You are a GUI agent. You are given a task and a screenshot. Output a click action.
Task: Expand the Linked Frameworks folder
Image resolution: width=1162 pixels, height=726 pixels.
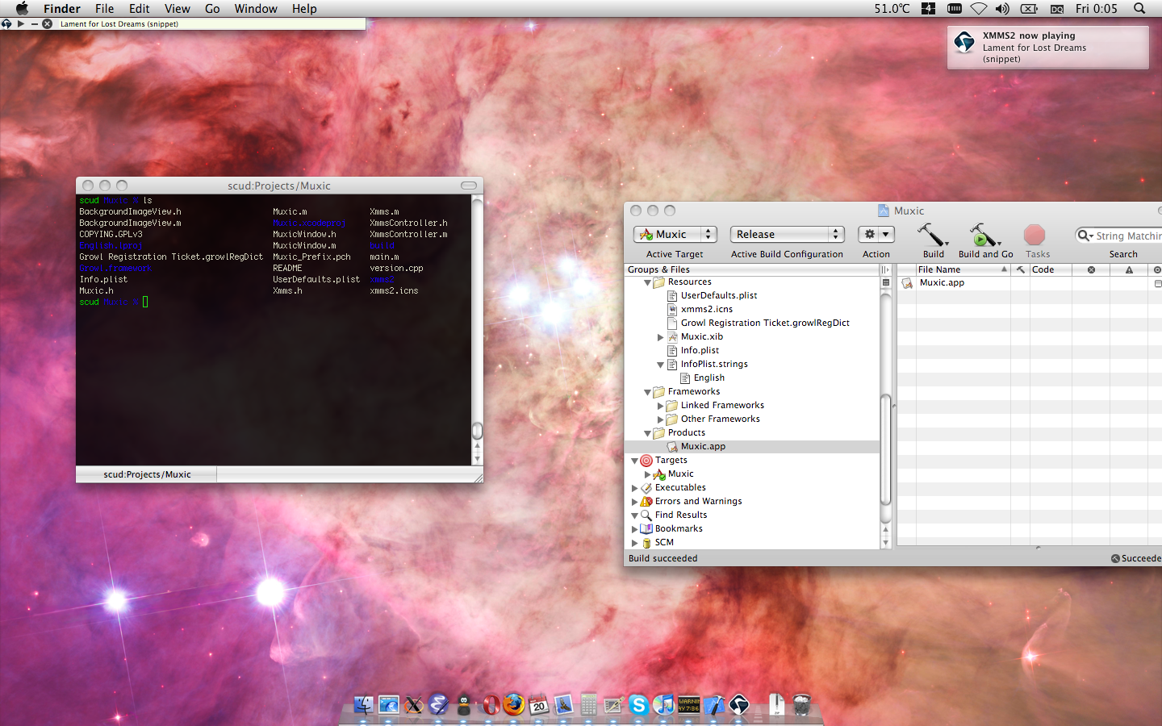click(660, 406)
